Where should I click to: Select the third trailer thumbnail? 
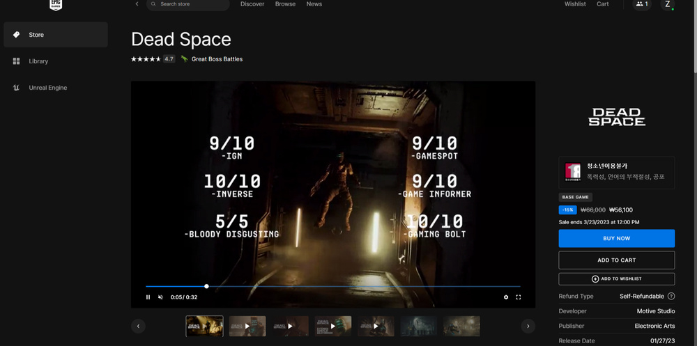coord(290,326)
